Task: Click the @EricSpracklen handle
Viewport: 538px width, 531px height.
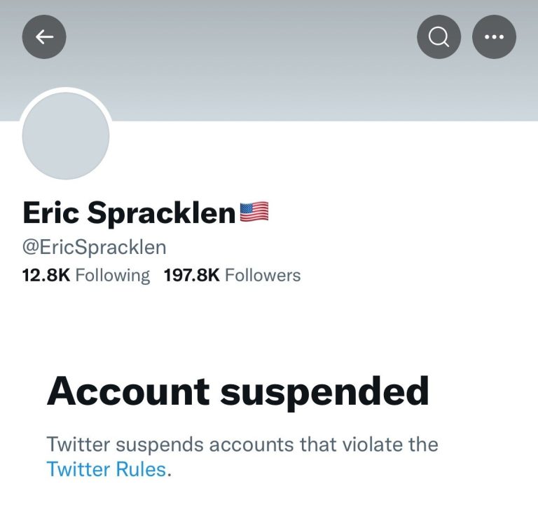Action: coord(95,247)
